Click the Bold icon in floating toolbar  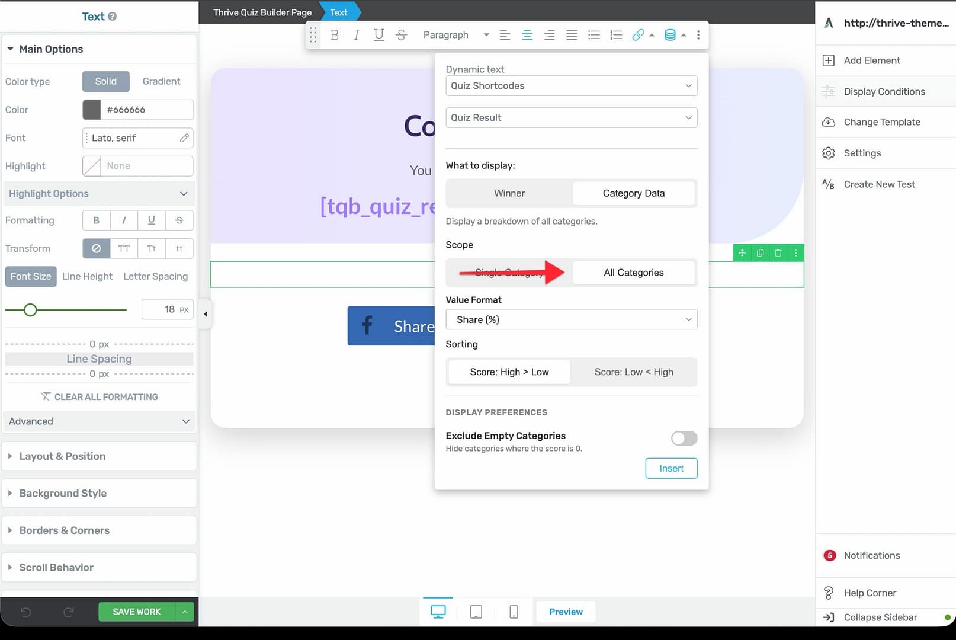tap(335, 35)
